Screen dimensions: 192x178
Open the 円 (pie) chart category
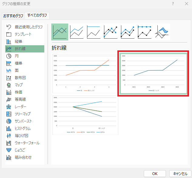(x=25, y=56)
